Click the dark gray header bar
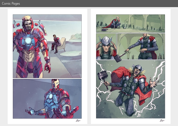Screen dimensions: 178x126 pos(89,3)
